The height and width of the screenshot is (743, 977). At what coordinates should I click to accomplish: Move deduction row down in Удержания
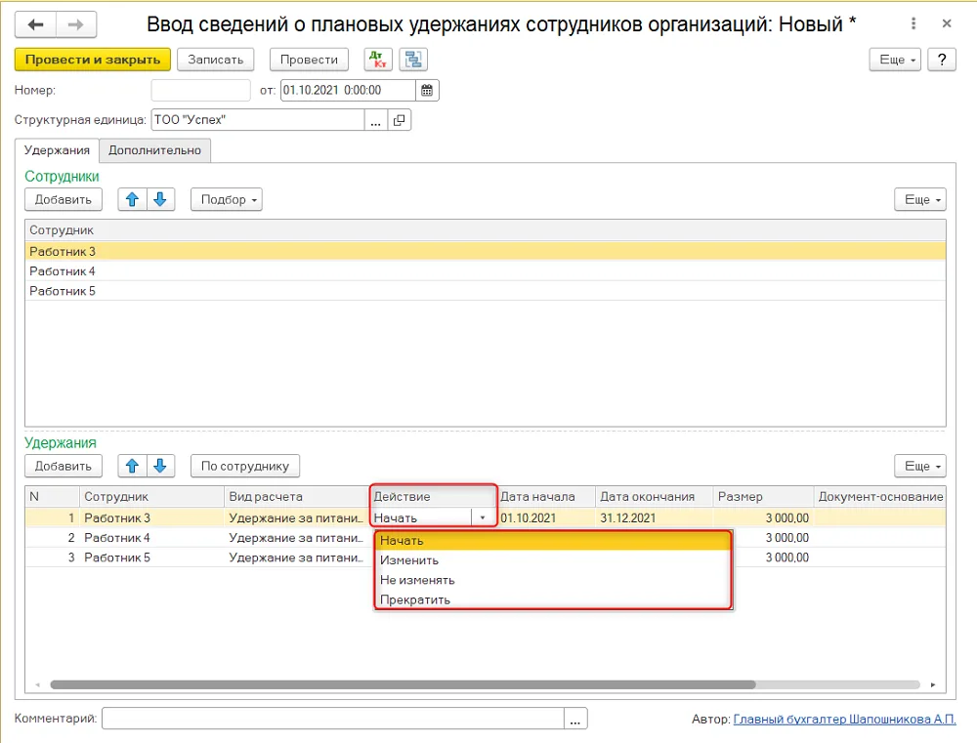(160, 466)
